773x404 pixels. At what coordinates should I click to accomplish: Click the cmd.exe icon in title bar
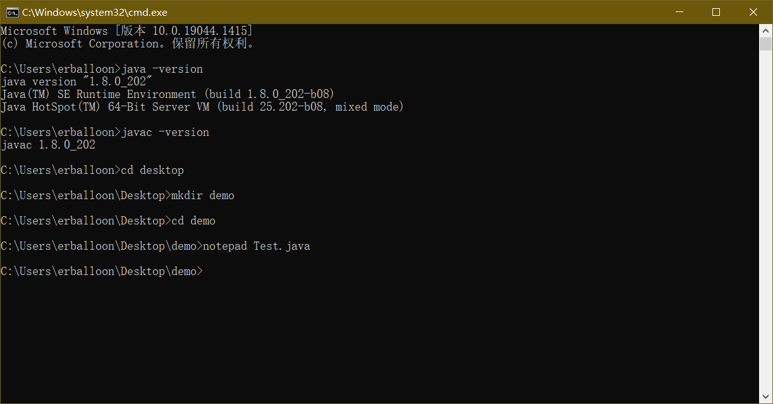tap(12, 12)
